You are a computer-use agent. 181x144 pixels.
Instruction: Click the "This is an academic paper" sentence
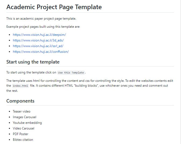point(41,19)
